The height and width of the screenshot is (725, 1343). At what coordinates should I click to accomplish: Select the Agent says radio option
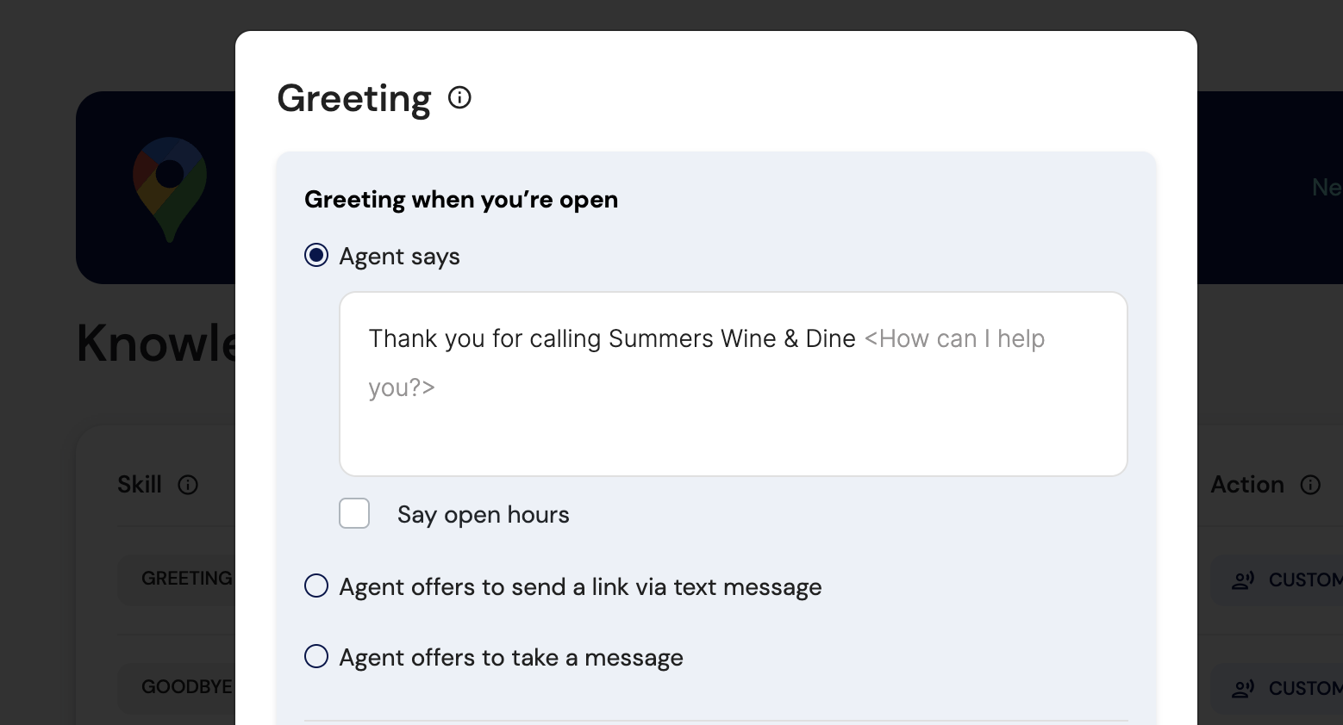click(316, 256)
